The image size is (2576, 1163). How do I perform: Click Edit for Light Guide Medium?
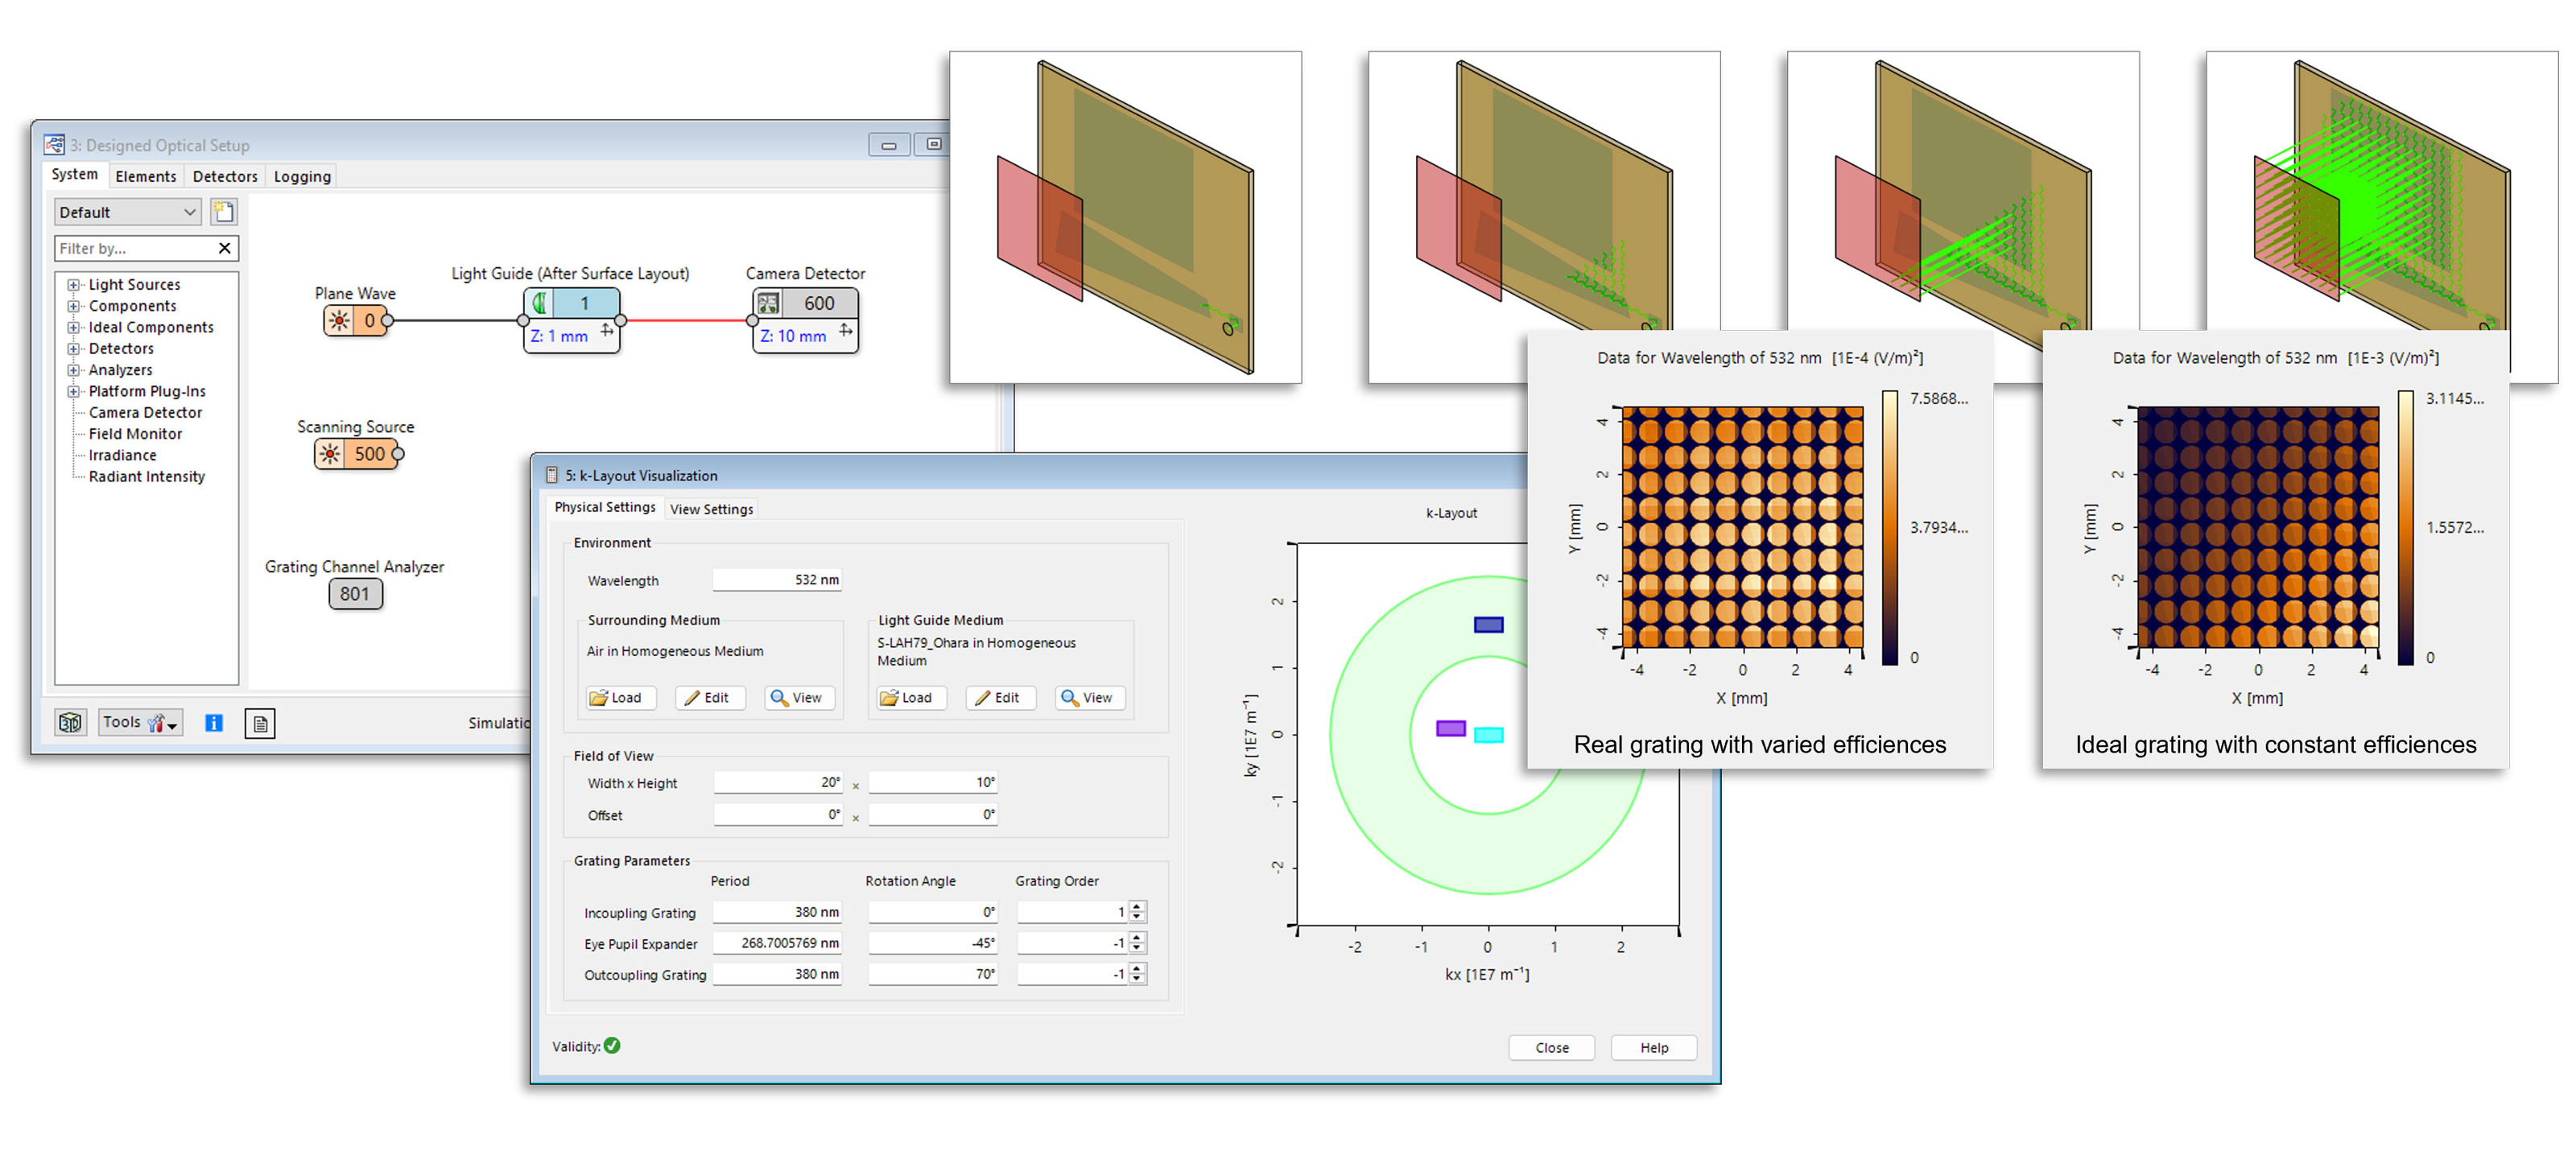tap(999, 698)
